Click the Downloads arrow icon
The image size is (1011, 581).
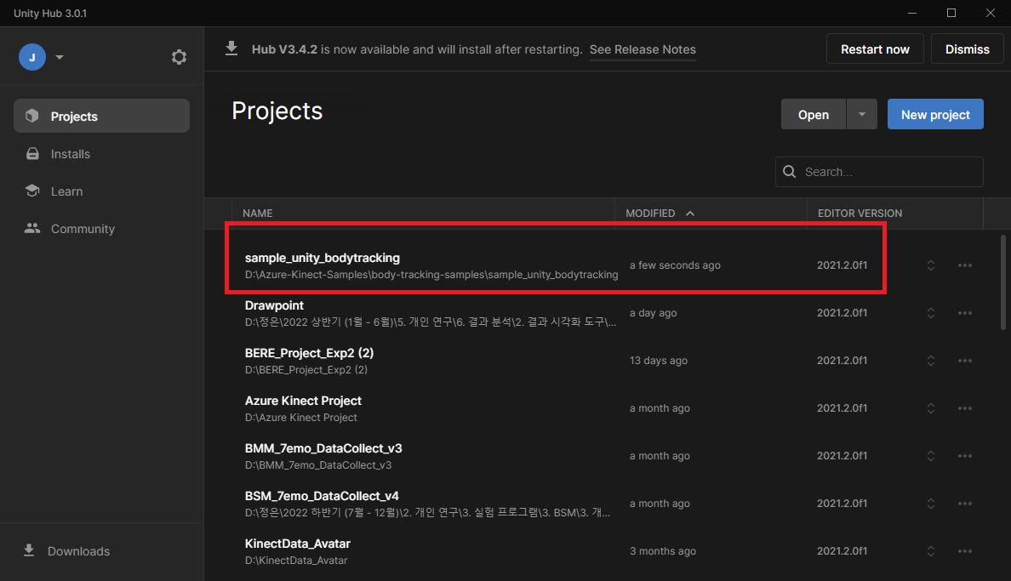click(x=29, y=550)
